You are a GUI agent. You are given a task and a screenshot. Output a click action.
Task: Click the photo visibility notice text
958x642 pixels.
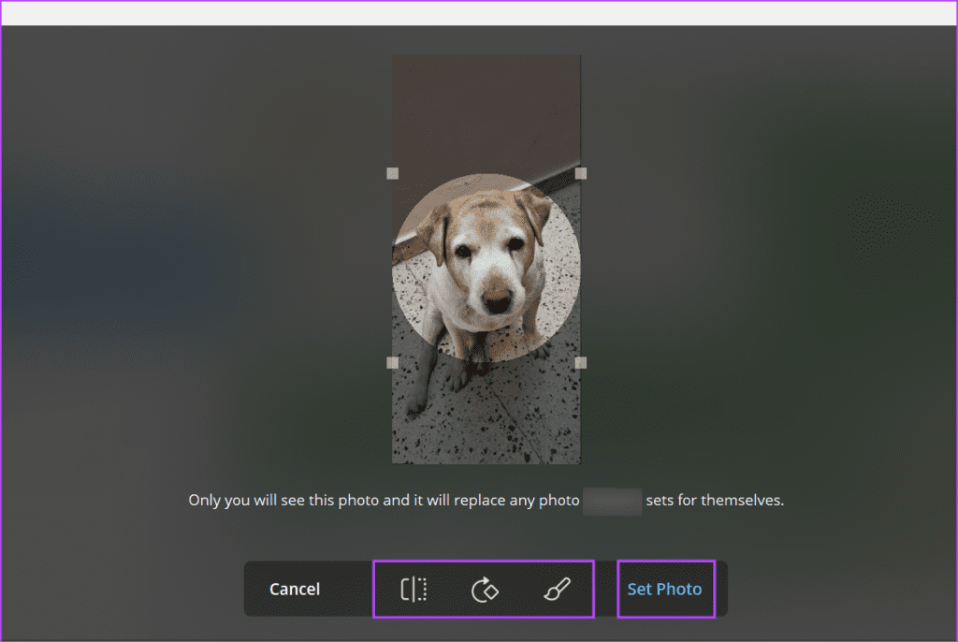(x=486, y=500)
